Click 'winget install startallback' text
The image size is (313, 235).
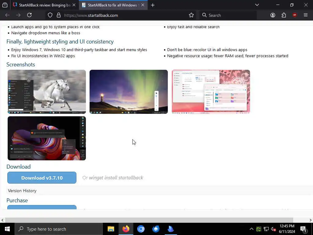click(116, 178)
